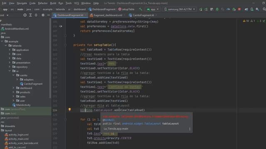Click the Profile app gauge icon
This screenshot has height=149, width=266.
[228, 9]
